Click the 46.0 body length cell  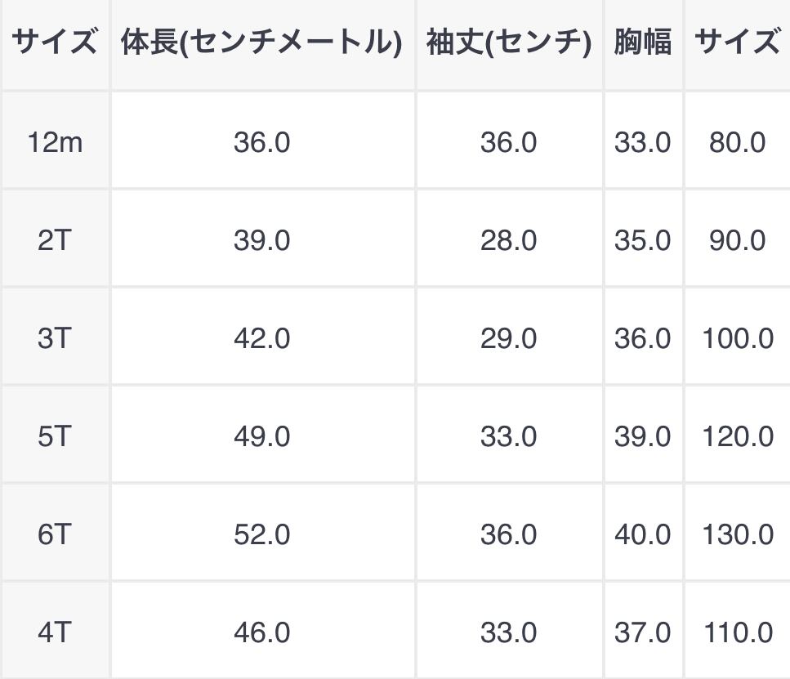tap(261, 632)
